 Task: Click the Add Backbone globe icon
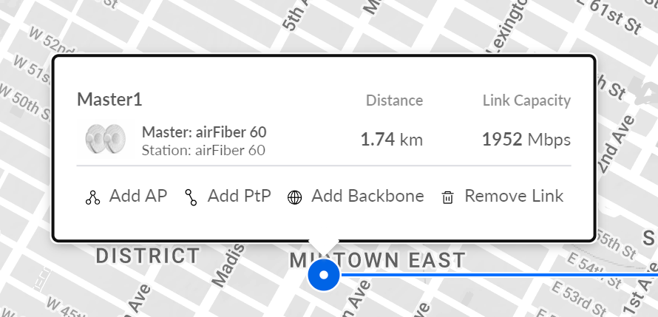(294, 197)
